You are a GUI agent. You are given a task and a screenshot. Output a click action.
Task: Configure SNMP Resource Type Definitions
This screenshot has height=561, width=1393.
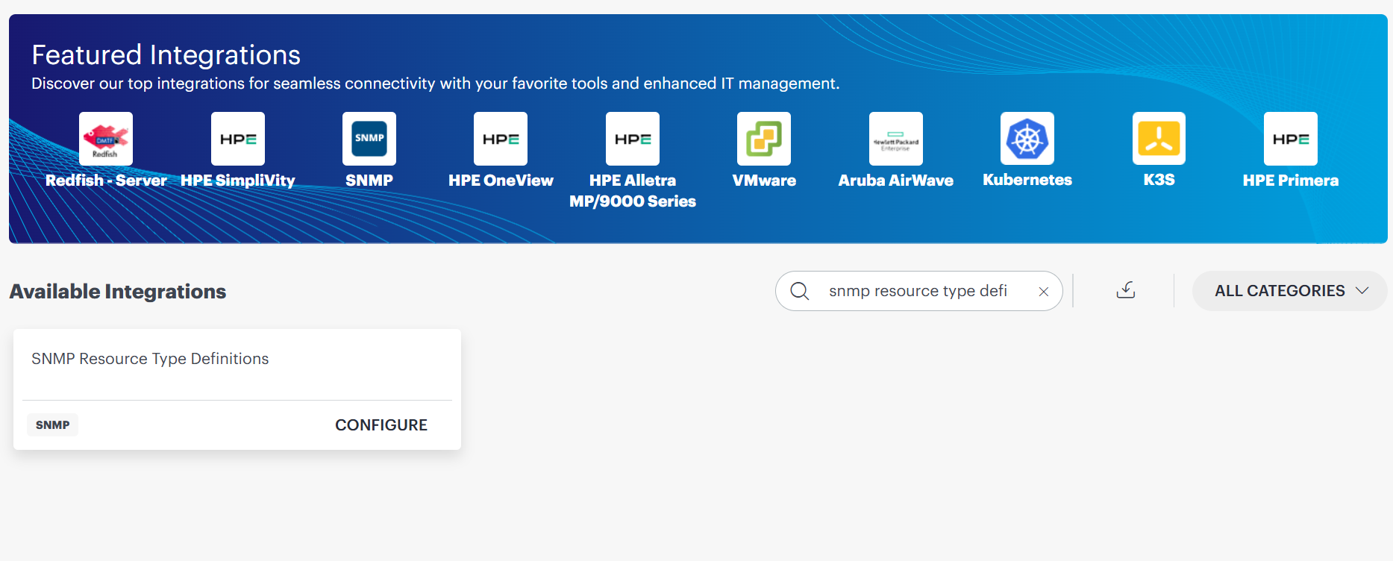[381, 425]
